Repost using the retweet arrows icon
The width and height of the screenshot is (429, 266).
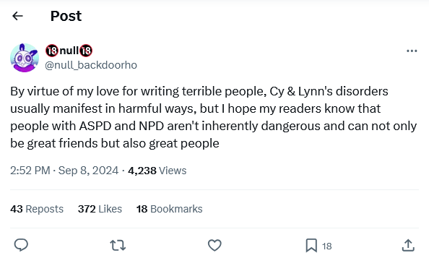coord(118,245)
